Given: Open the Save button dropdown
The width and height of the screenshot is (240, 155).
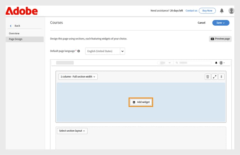Looking at the screenshot, I should point(221,23).
